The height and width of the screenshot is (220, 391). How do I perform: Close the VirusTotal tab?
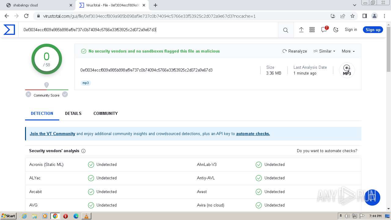[x=144, y=5]
